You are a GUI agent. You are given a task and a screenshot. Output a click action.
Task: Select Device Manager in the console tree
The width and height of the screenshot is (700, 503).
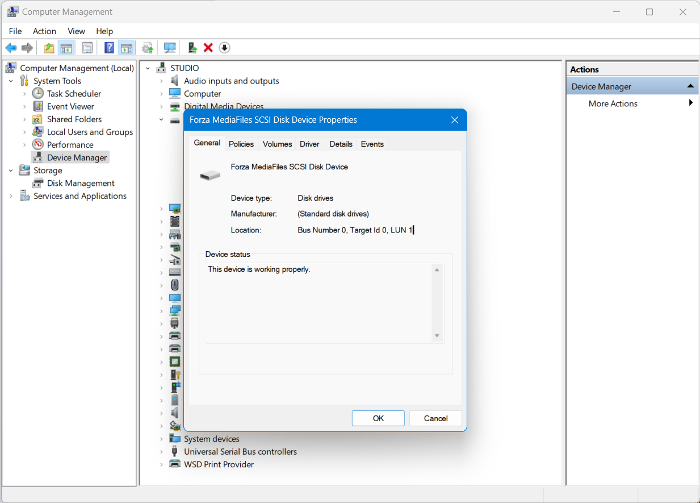click(x=77, y=157)
